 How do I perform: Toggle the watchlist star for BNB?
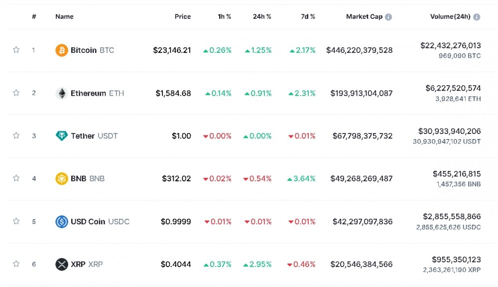(x=16, y=178)
